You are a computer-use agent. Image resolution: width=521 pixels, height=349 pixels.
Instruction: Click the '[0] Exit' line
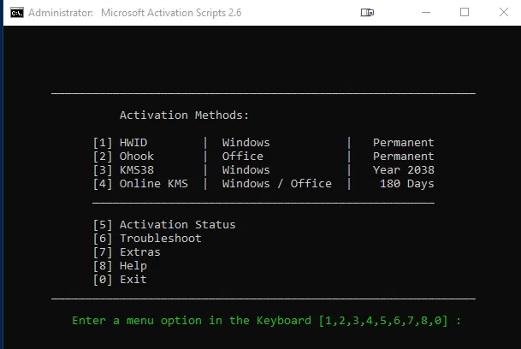[x=120, y=279]
